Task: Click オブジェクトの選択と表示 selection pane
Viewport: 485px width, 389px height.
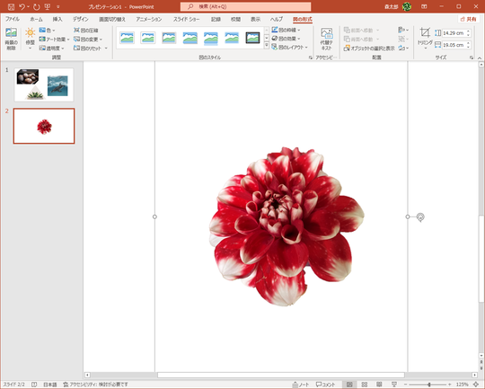Action: [x=369, y=49]
